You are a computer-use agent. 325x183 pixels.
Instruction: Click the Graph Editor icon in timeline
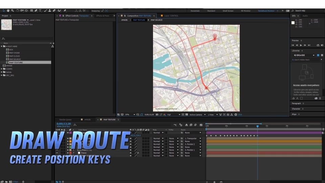tap(201, 125)
